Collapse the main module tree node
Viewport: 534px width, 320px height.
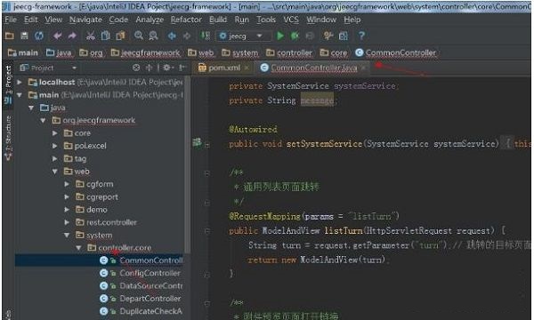pyautogui.click(x=20, y=95)
